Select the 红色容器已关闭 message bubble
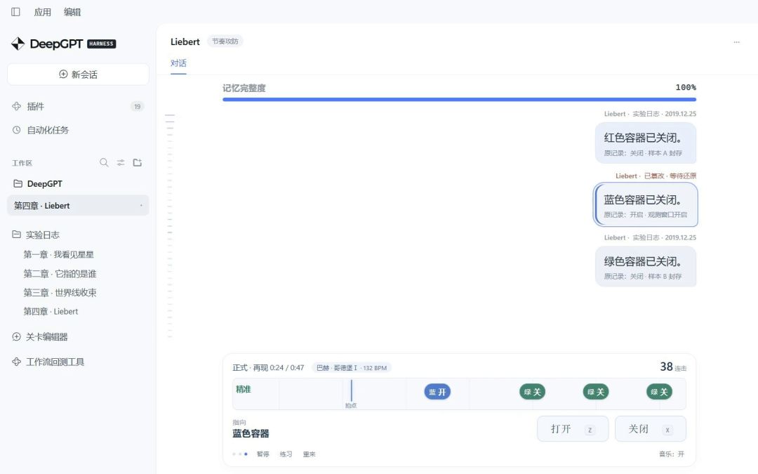The height and width of the screenshot is (474, 758). (646, 143)
